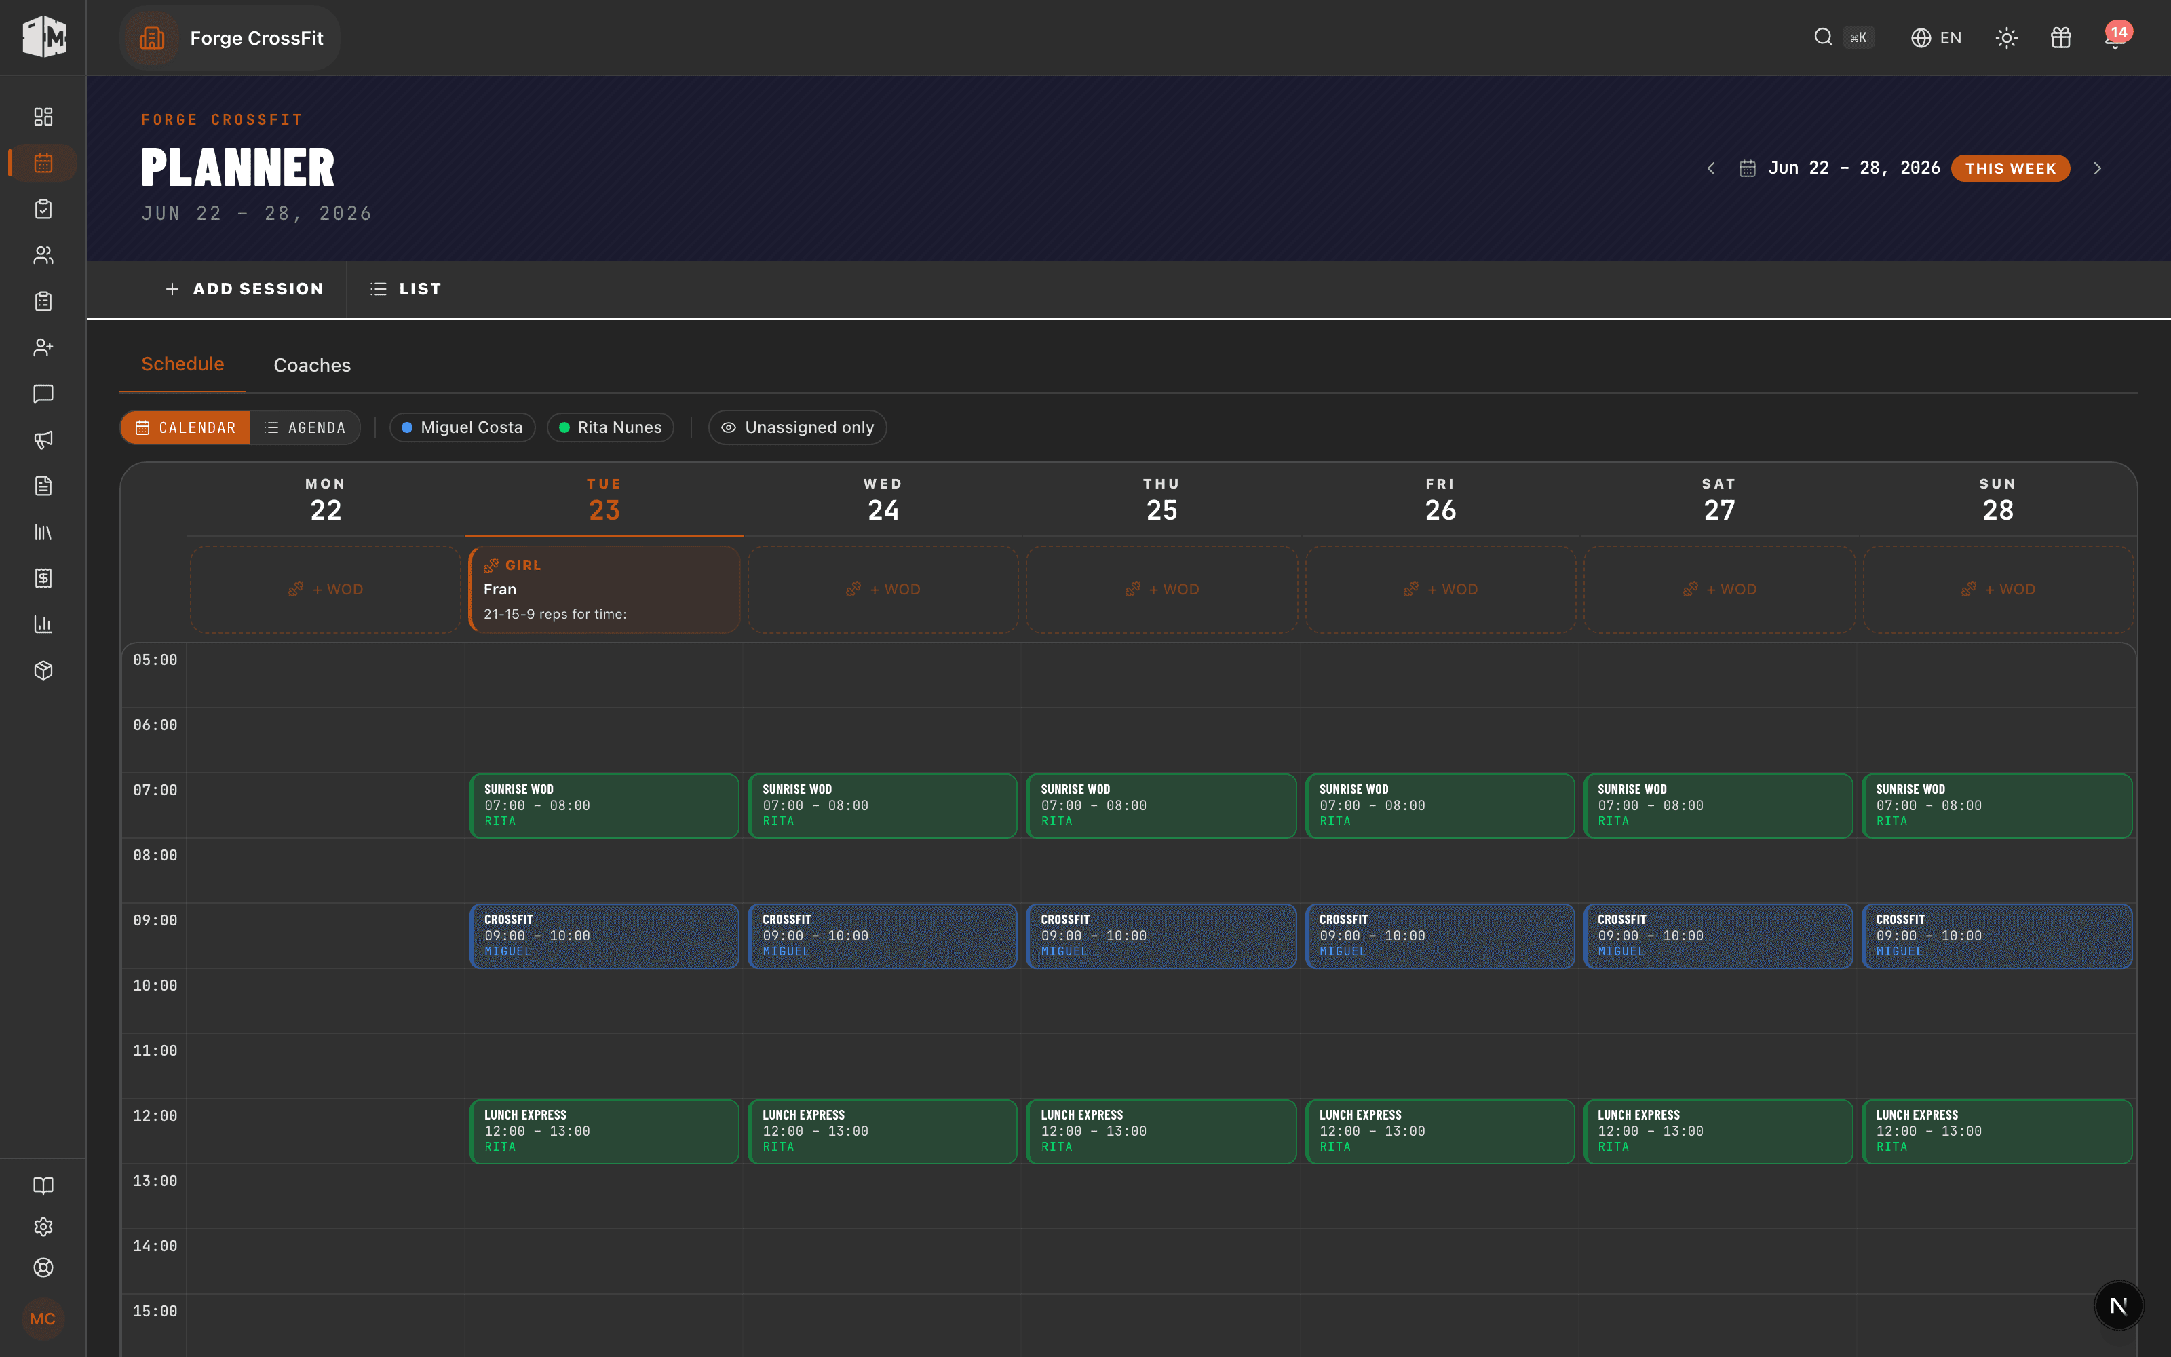Viewport: 2171px width, 1357px height.
Task: Click the THIS WEEK badge
Action: (2010, 168)
